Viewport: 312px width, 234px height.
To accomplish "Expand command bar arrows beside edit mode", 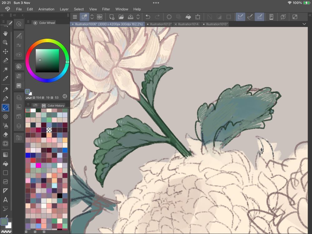I will (x=92, y=17).
